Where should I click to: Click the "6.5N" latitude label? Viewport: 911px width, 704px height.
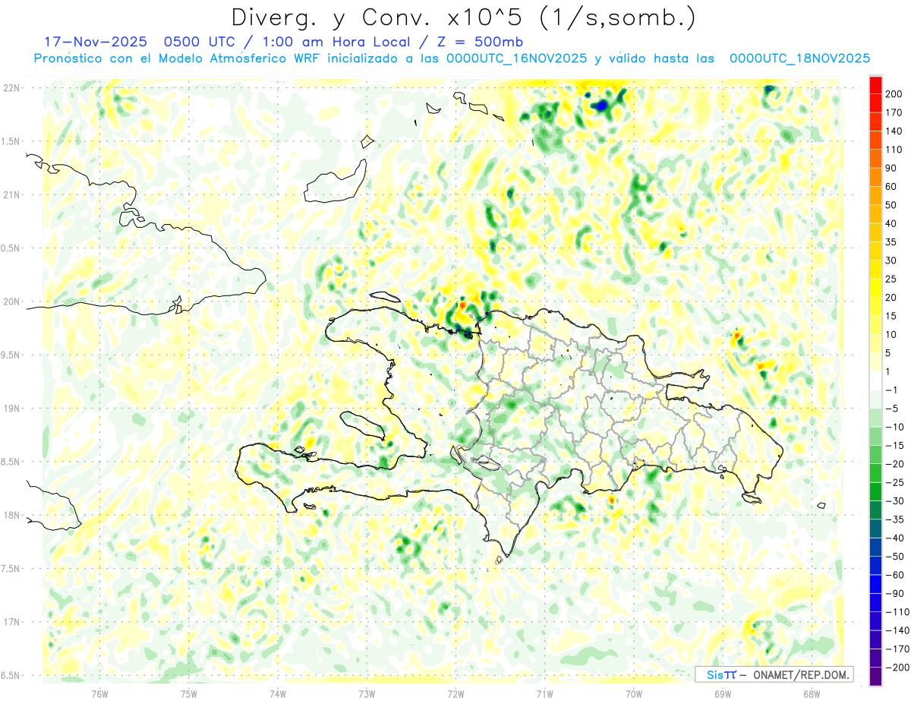11,676
